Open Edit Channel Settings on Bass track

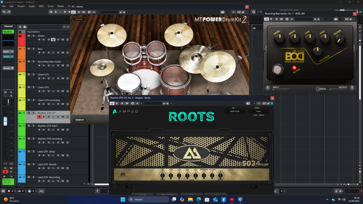(x=48, y=53)
